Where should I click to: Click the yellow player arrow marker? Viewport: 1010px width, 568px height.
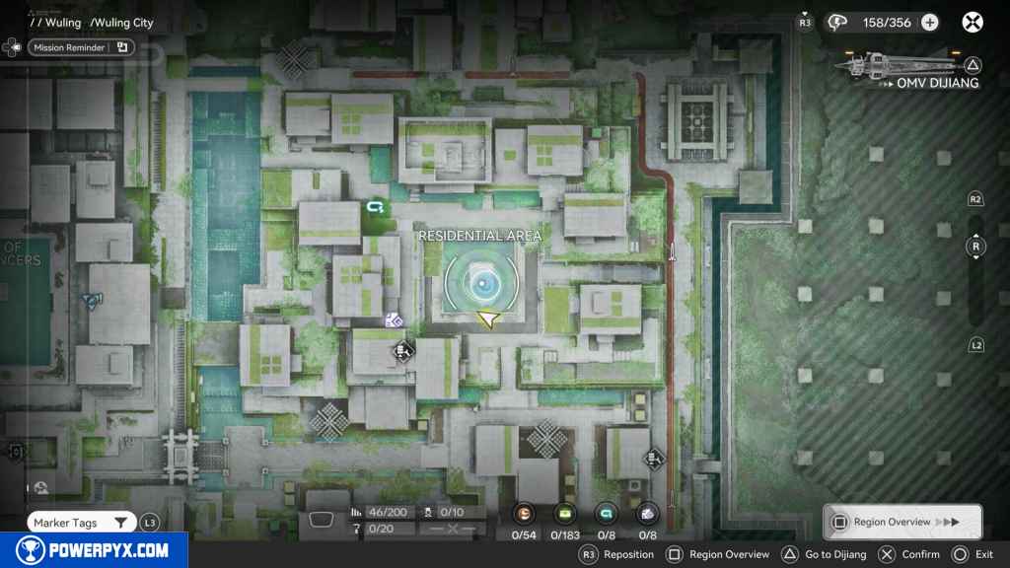(x=487, y=318)
